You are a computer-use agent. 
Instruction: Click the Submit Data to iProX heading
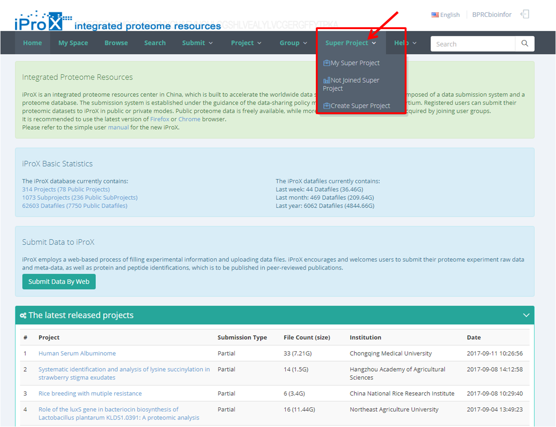58,242
